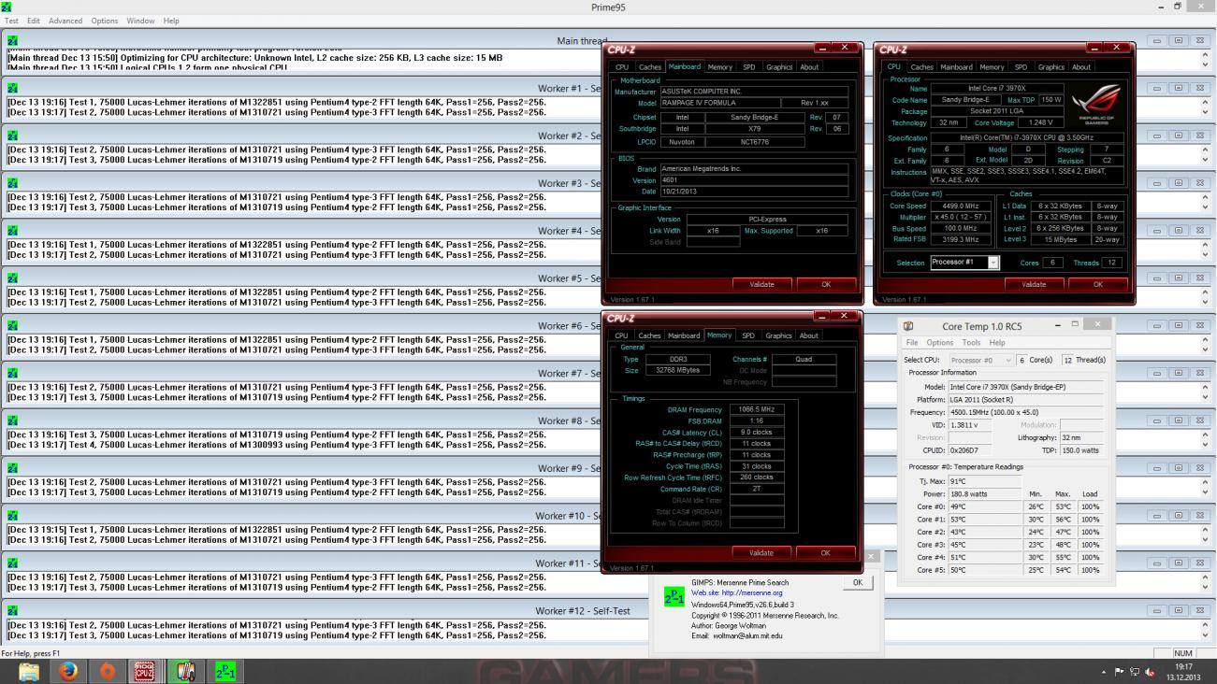Click the Core Speed value 4499.0 MHz
Image resolution: width=1217 pixels, height=684 pixels.
(959, 206)
